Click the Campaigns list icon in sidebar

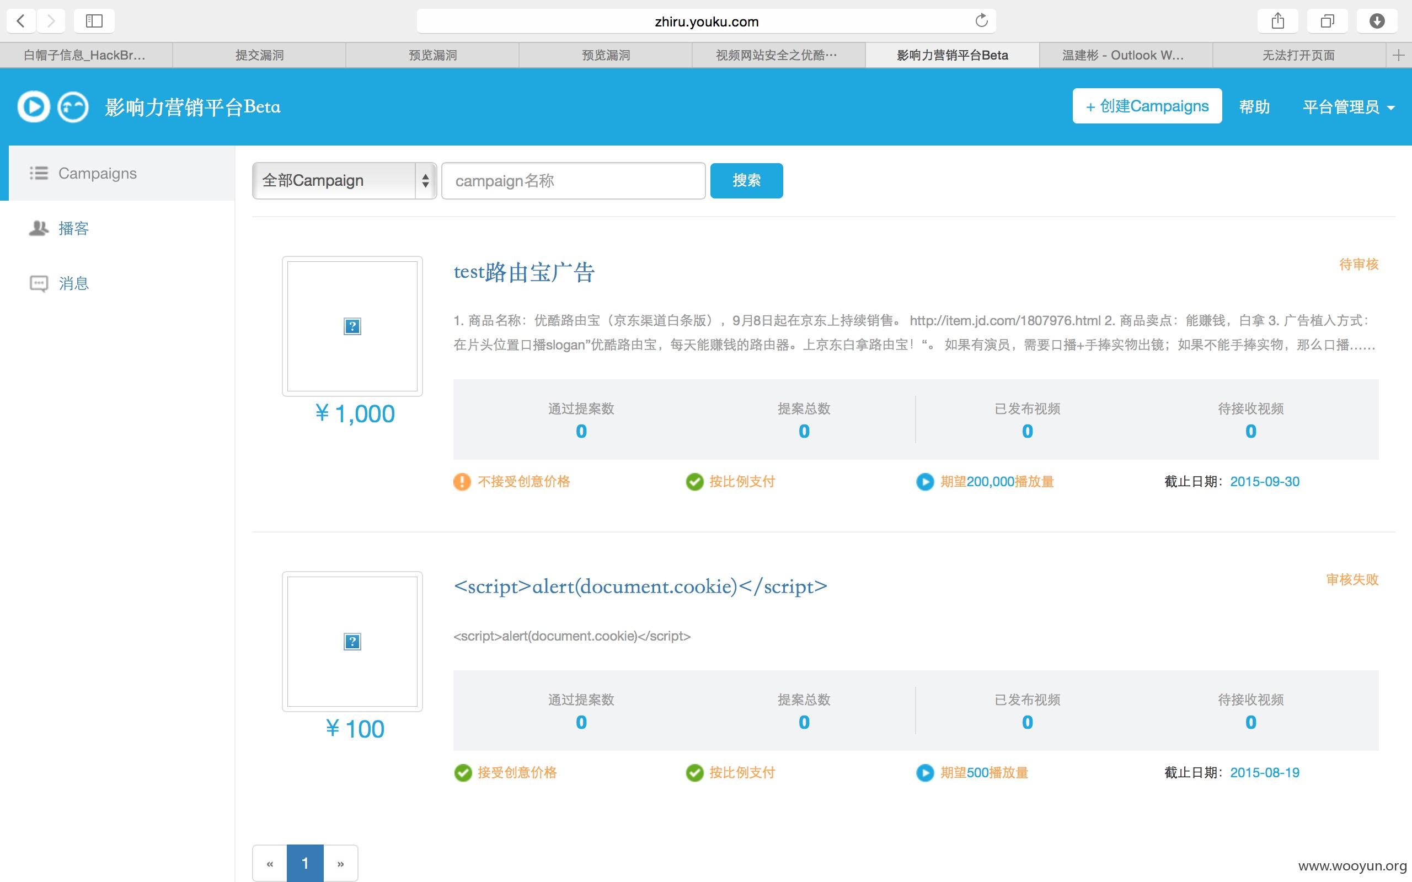pos(39,173)
